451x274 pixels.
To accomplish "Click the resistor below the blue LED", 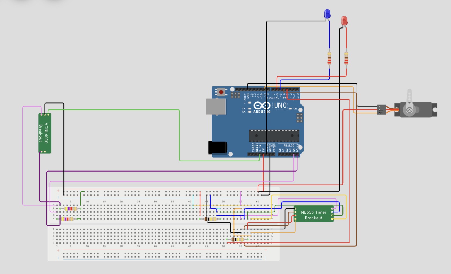I will 329,58.
